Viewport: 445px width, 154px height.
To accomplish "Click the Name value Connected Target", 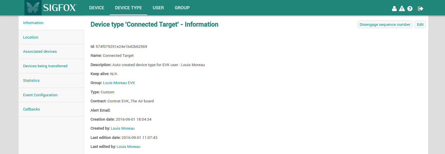I will coord(118,56).
